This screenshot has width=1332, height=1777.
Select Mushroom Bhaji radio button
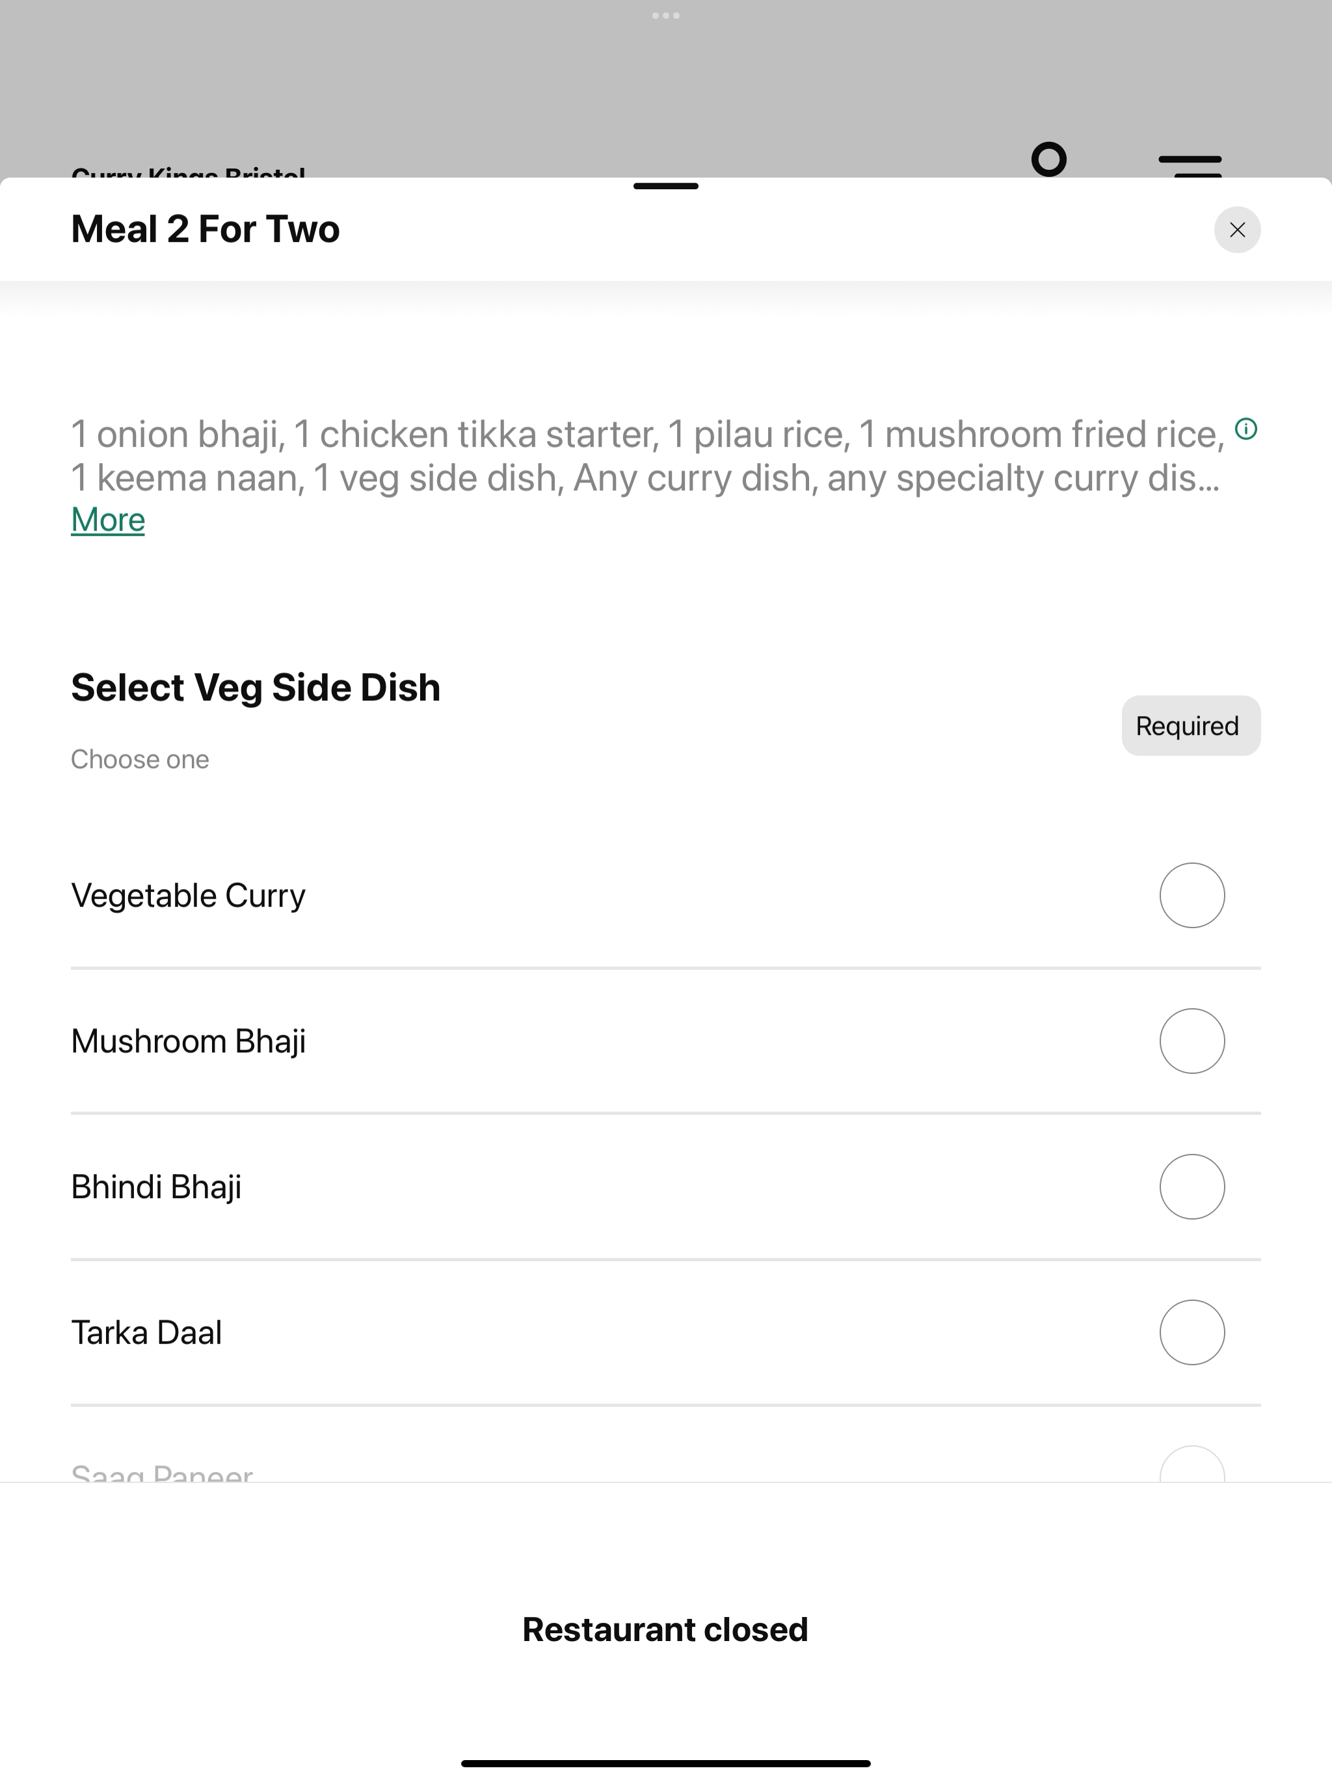click(x=1192, y=1040)
